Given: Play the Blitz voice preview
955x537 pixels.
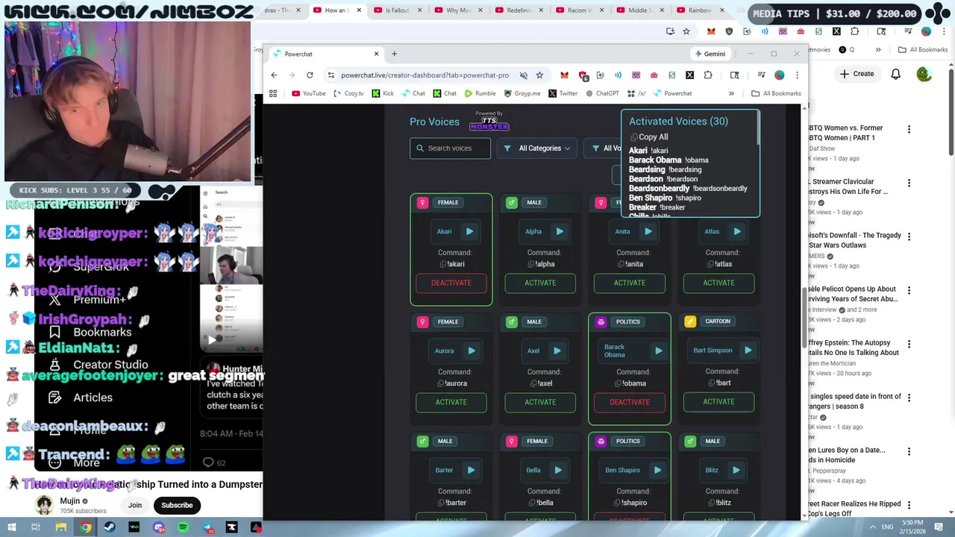Looking at the screenshot, I should pos(736,470).
